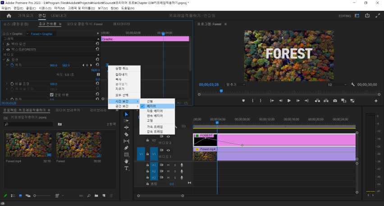
Task: Toggle V2 track lock
Action: click(x=147, y=140)
